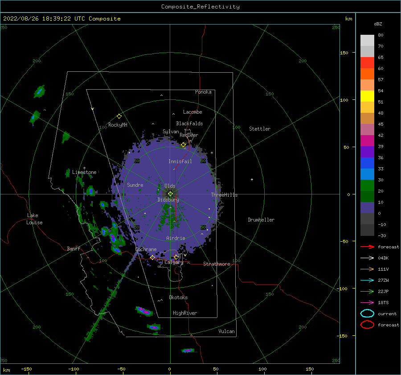401x375 pixels.
Task: Click the Sylvan label
Action: [x=171, y=132]
